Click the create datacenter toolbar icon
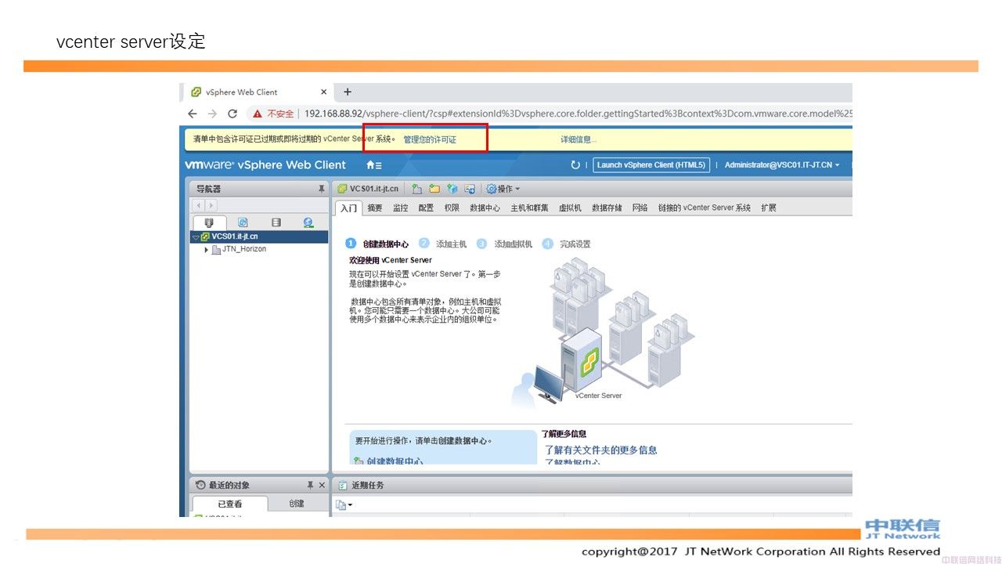Screen dimensions: 1002x564 417,189
